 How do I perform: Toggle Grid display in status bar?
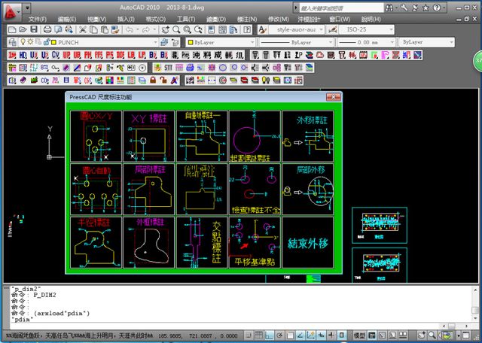[259, 335]
